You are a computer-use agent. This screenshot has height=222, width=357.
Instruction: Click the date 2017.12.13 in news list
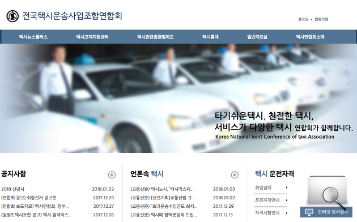click(223, 215)
